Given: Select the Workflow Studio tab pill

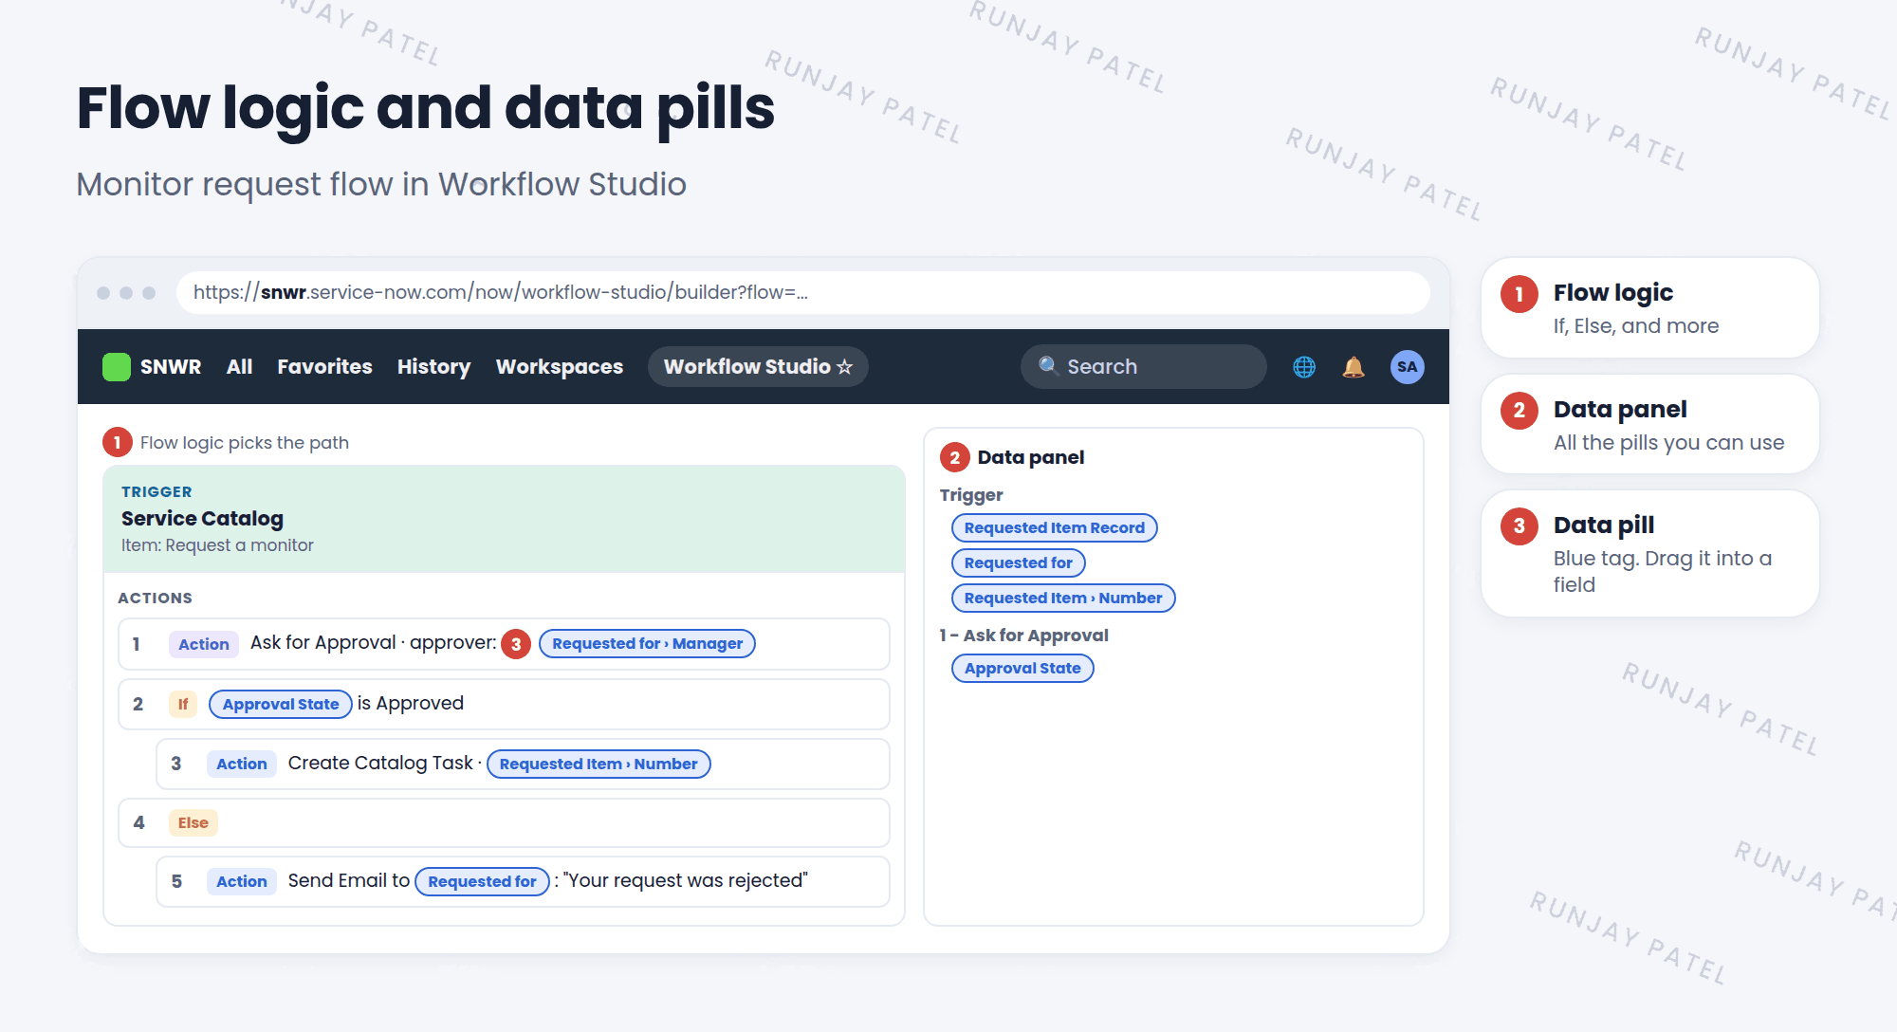Looking at the screenshot, I should point(758,367).
